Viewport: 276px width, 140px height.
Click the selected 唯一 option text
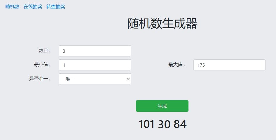coord(70,79)
